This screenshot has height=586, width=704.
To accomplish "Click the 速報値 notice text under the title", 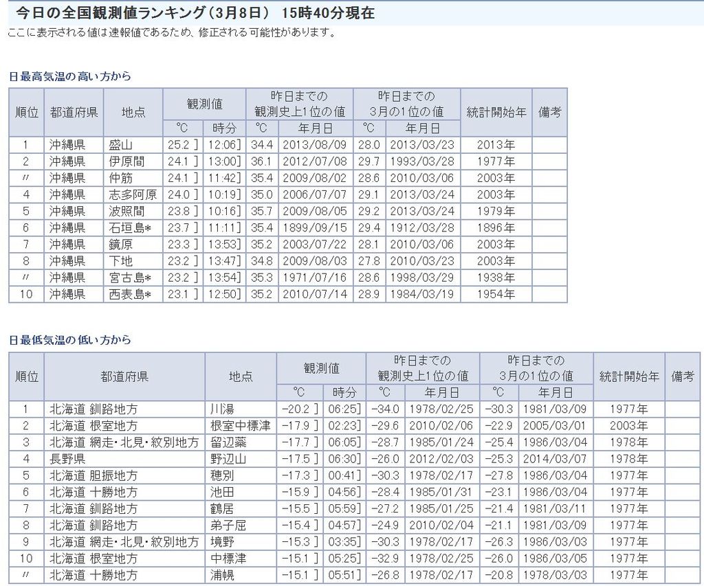I will (172, 32).
